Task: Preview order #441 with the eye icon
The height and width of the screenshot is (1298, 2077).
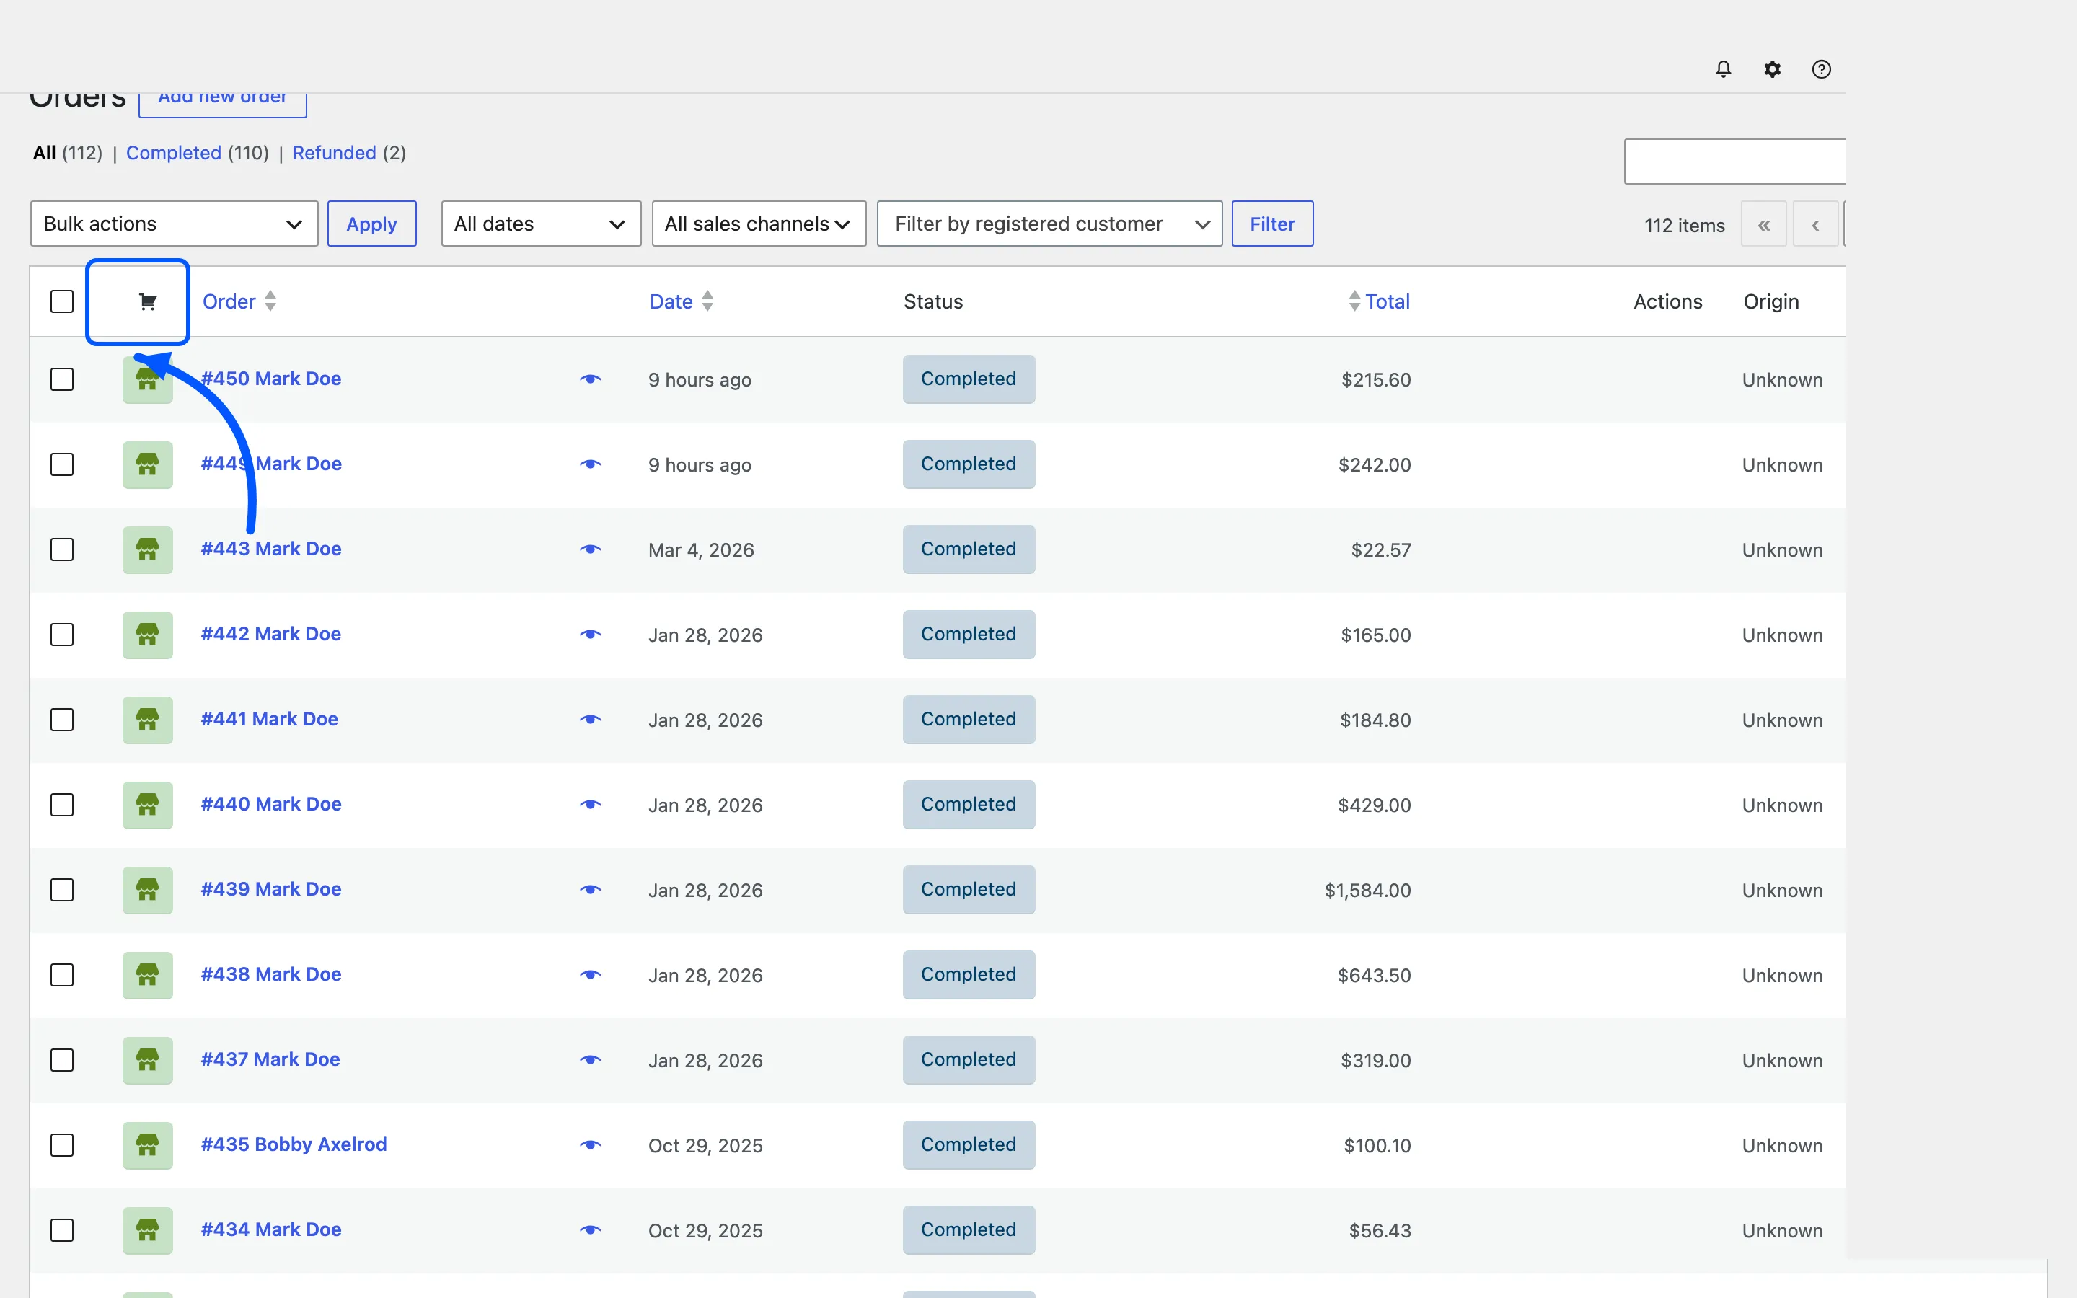Action: coord(591,718)
